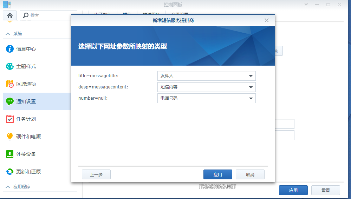The image size is (351, 199).
Task: Click Apply (应用) in the dialog
Action: pos(217,174)
